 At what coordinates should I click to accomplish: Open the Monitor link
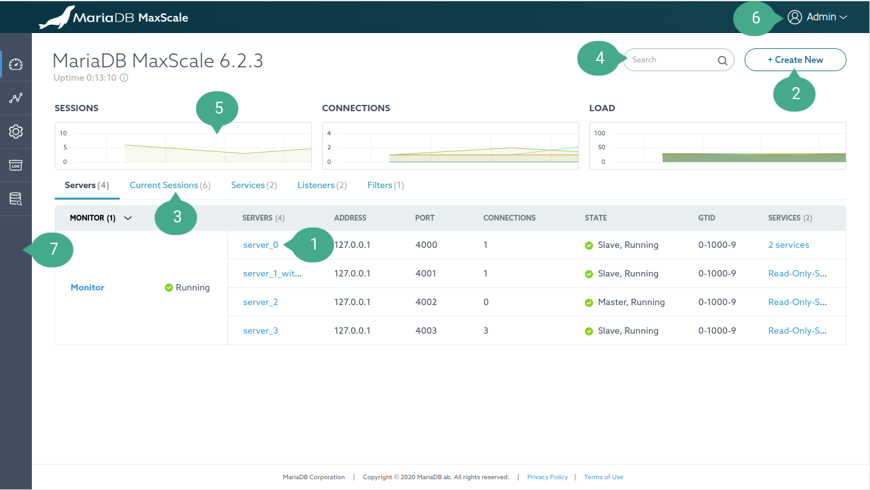[87, 287]
